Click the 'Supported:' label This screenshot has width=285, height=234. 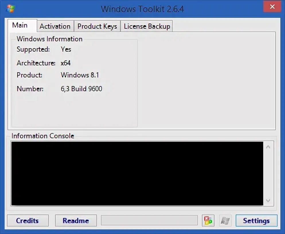pyautogui.click(x=33, y=49)
